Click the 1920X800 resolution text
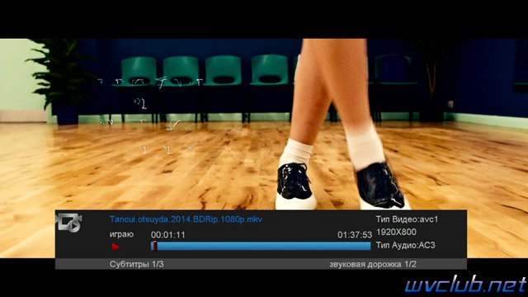The width and height of the screenshot is (528, 297). 396,232
